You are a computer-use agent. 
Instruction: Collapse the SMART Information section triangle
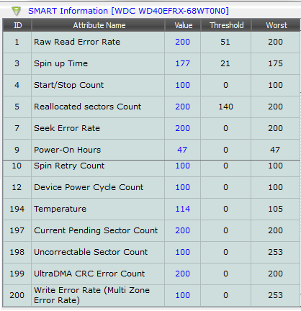[17, 11]
